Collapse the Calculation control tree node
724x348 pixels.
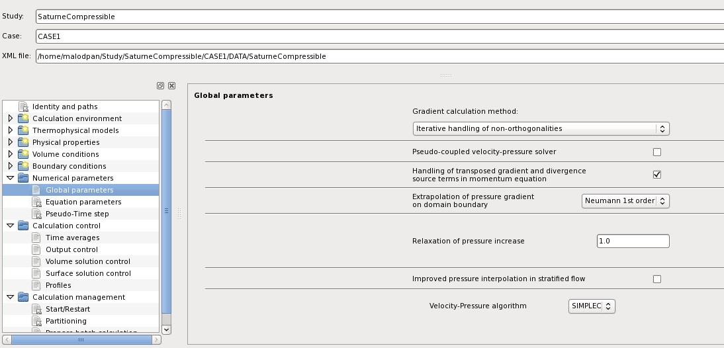11,226
